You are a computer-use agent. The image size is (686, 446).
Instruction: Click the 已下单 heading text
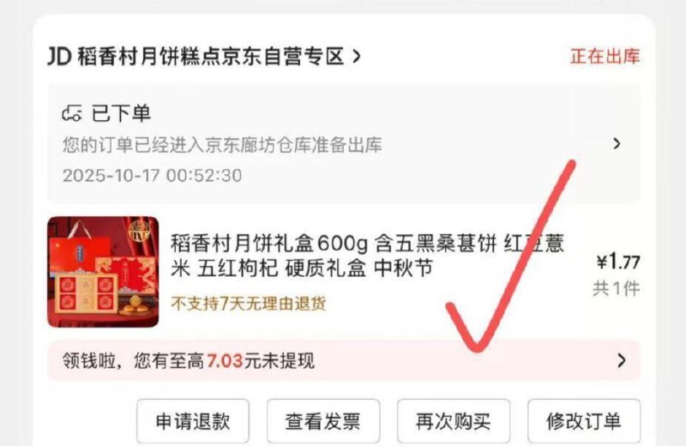pos(121,113)
